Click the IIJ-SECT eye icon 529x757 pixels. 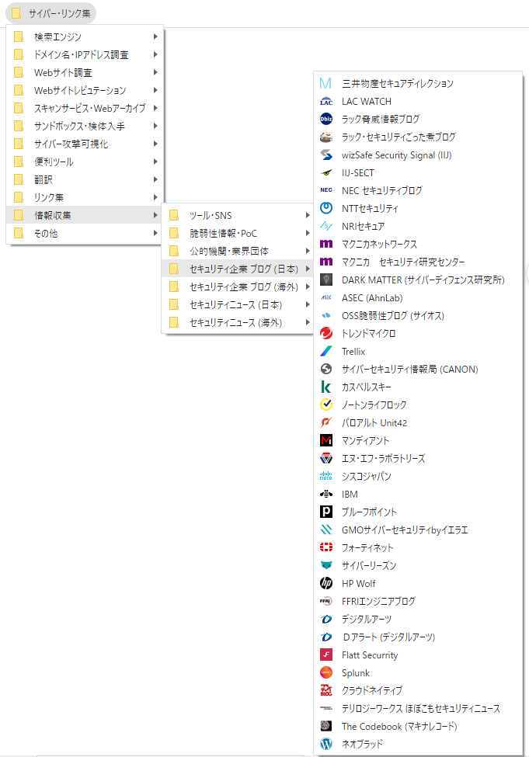(326, 173)
